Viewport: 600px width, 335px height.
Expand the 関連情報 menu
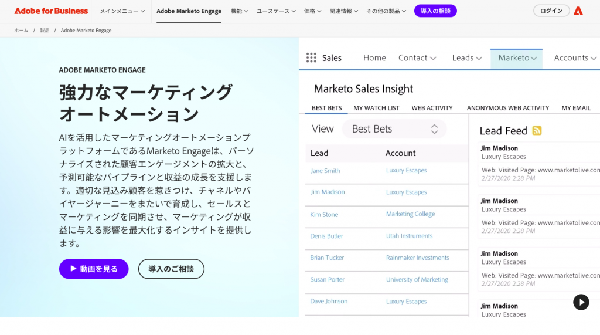pos(344,11)
